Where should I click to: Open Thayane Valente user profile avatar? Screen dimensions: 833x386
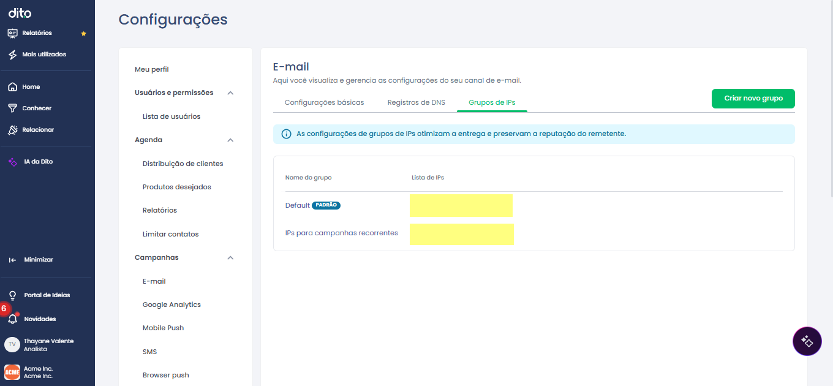[x=12, y=344]
